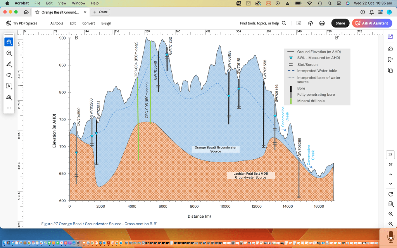Rotate page using rotate icon
The height and width of the screenshot is (248, 397).
coord(390,194)
